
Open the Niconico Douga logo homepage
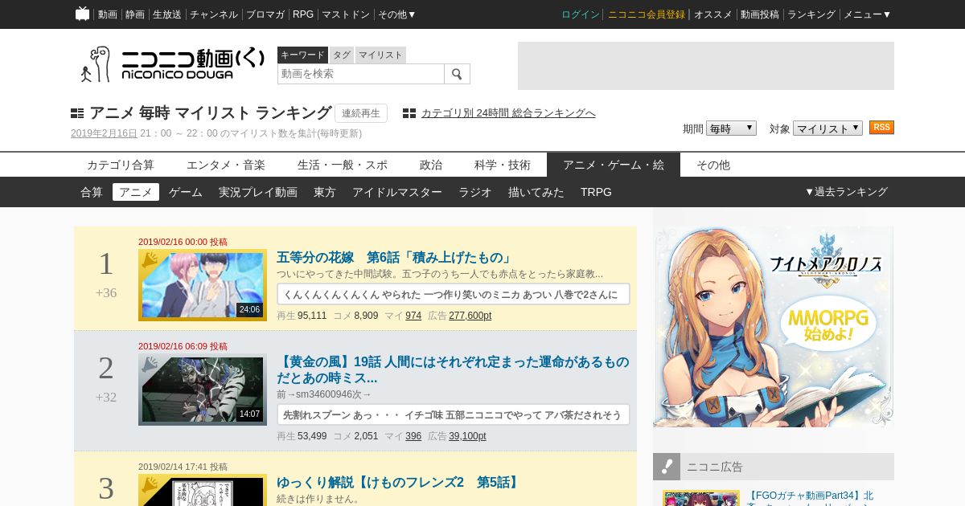[x=172, y=63]
